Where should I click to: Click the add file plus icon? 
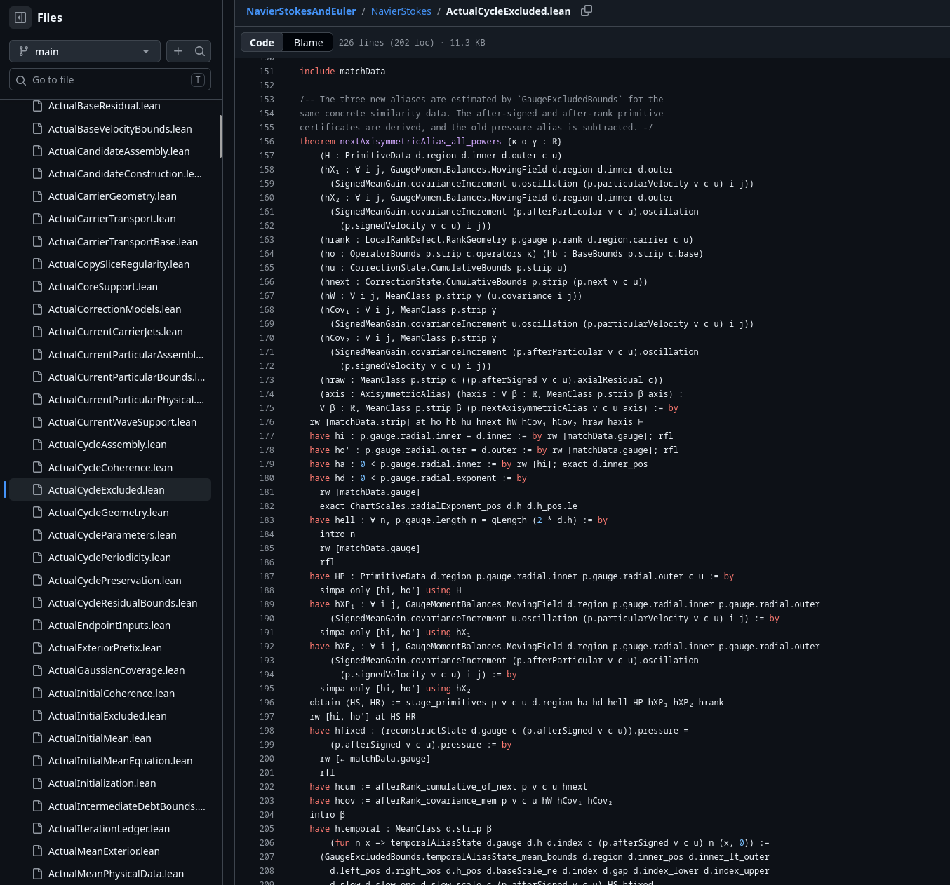point(178,51)
